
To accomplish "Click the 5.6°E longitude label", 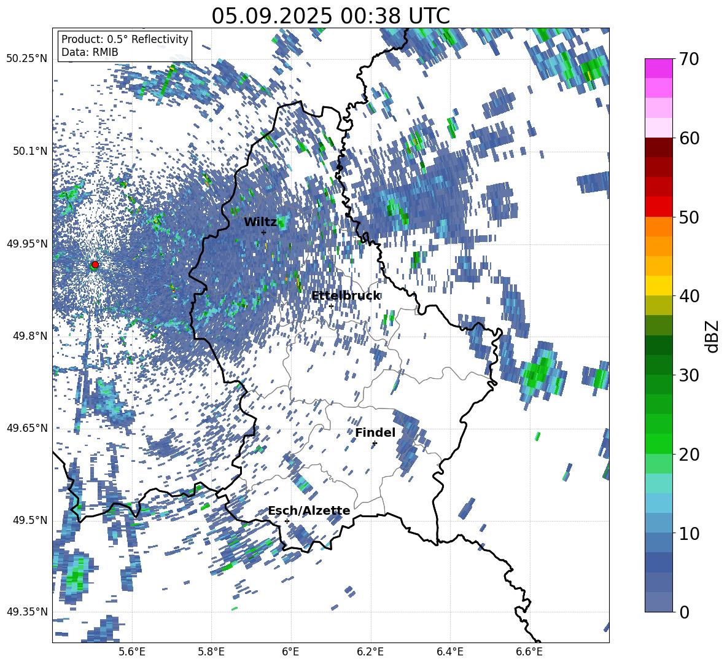I will [x=132, y=652].
